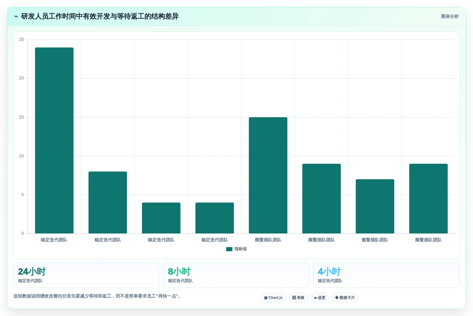Click the y-axis label 15
Screen dimensions: 473x316
[21, 117]
